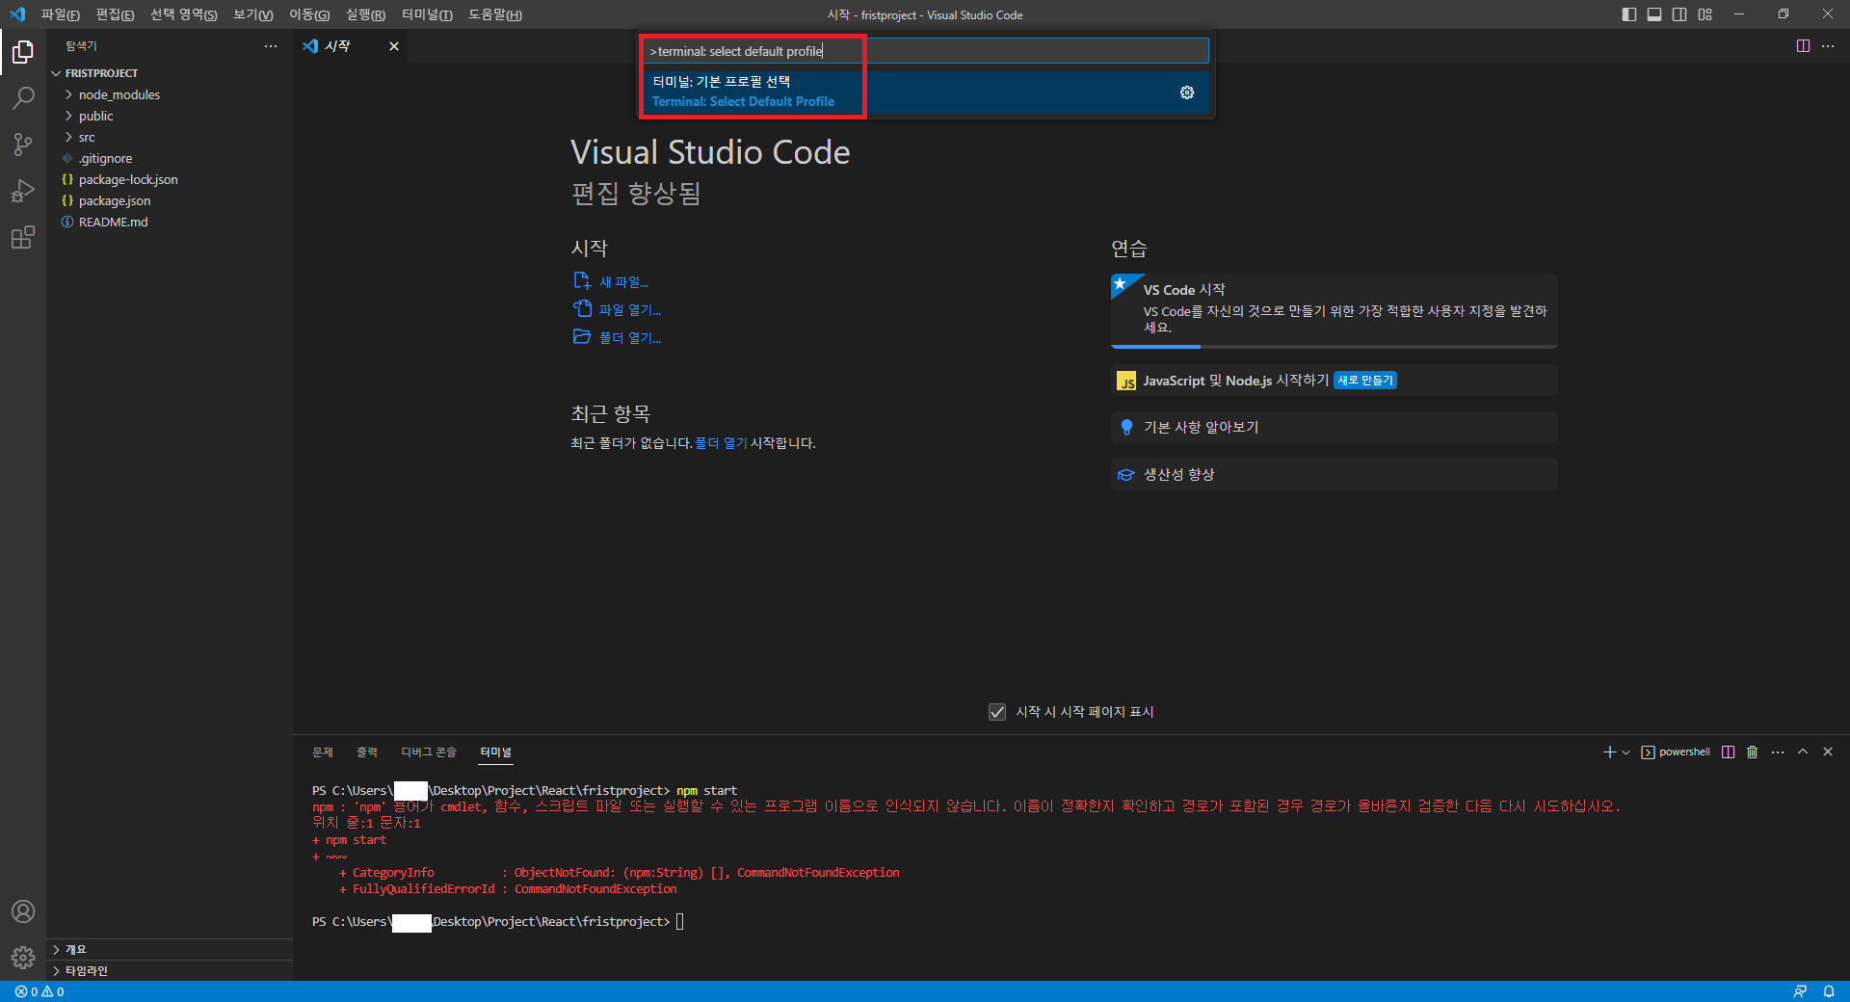Open the Search view in activity bar
The image size is (1850, 1002).
coord(23,97)
